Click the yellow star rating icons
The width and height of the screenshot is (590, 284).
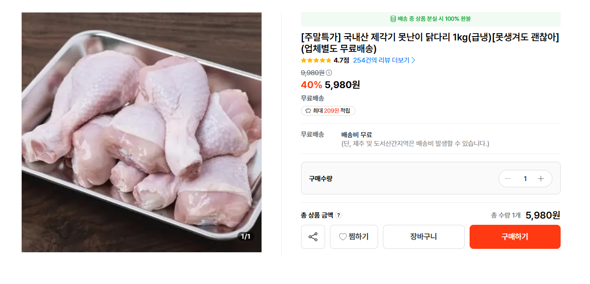coord(315,60)
